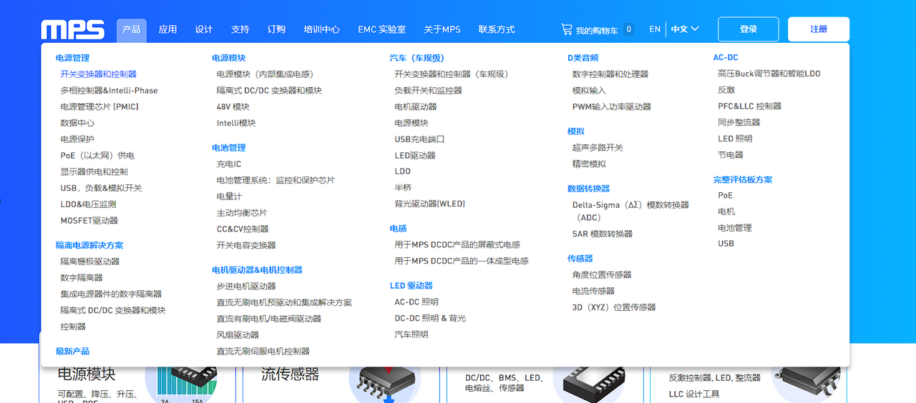Viewport: 916px width, 403px height.
Task: Open 数字隔离器 link
Action: pos(82,278)
